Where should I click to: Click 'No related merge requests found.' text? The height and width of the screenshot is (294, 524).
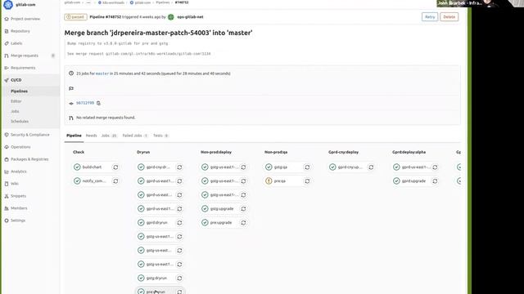106,118
